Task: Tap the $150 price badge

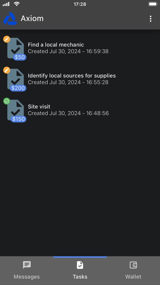Action: click(x=19, y=119)
